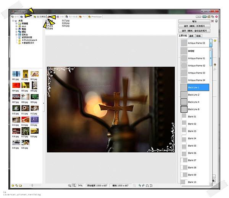229x198 pixels.
Task: Click the 原始檔案 1000 x 667 size label
Action: tap(97, 185)
